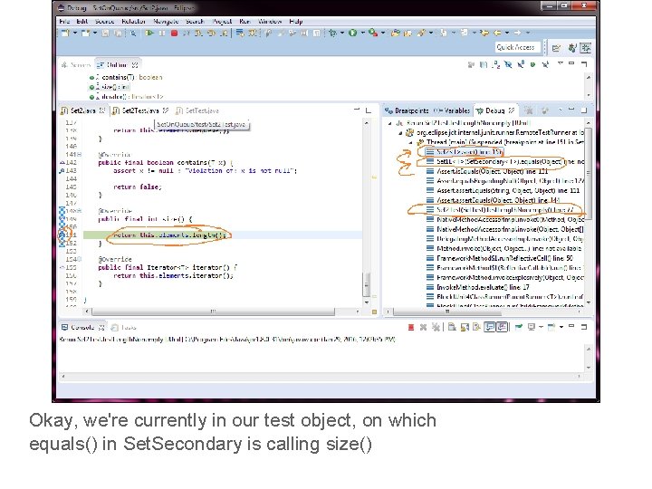This screenshot has width=652, height=489.
Task: Click the Step Into toolbar icon
Action: point(198,33)
